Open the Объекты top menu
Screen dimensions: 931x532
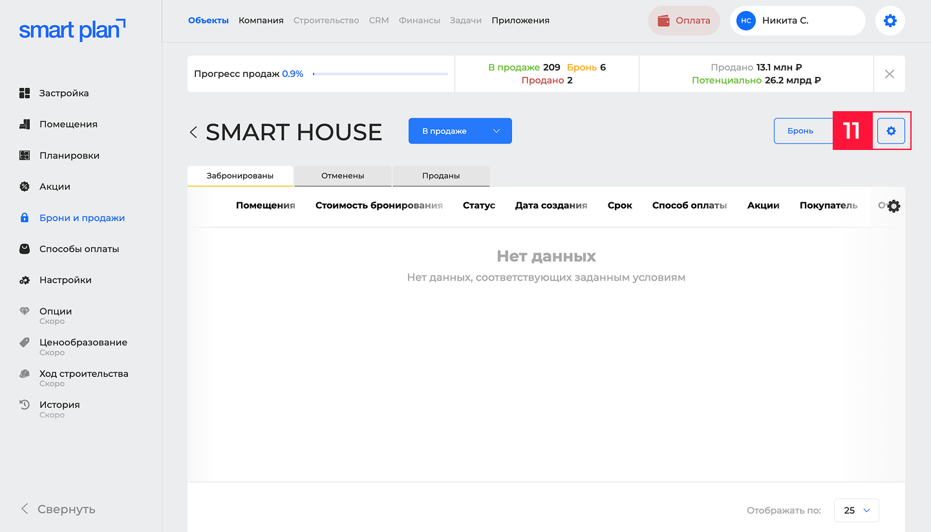coord(208,21)
